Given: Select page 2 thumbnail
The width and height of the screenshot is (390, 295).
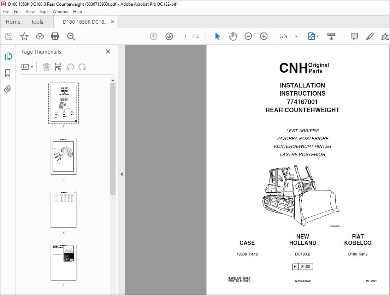Looking at the screenshot, I should [64, 156].
